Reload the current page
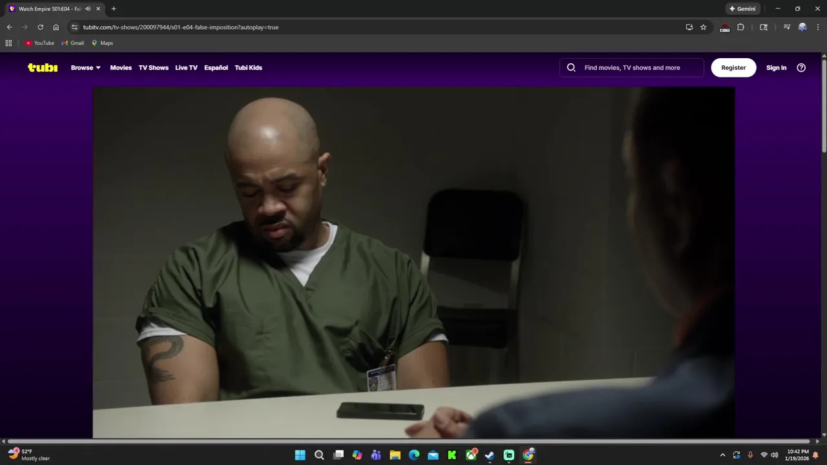The height and width of the screenshot is (465, 827). [x=40, y=27]
